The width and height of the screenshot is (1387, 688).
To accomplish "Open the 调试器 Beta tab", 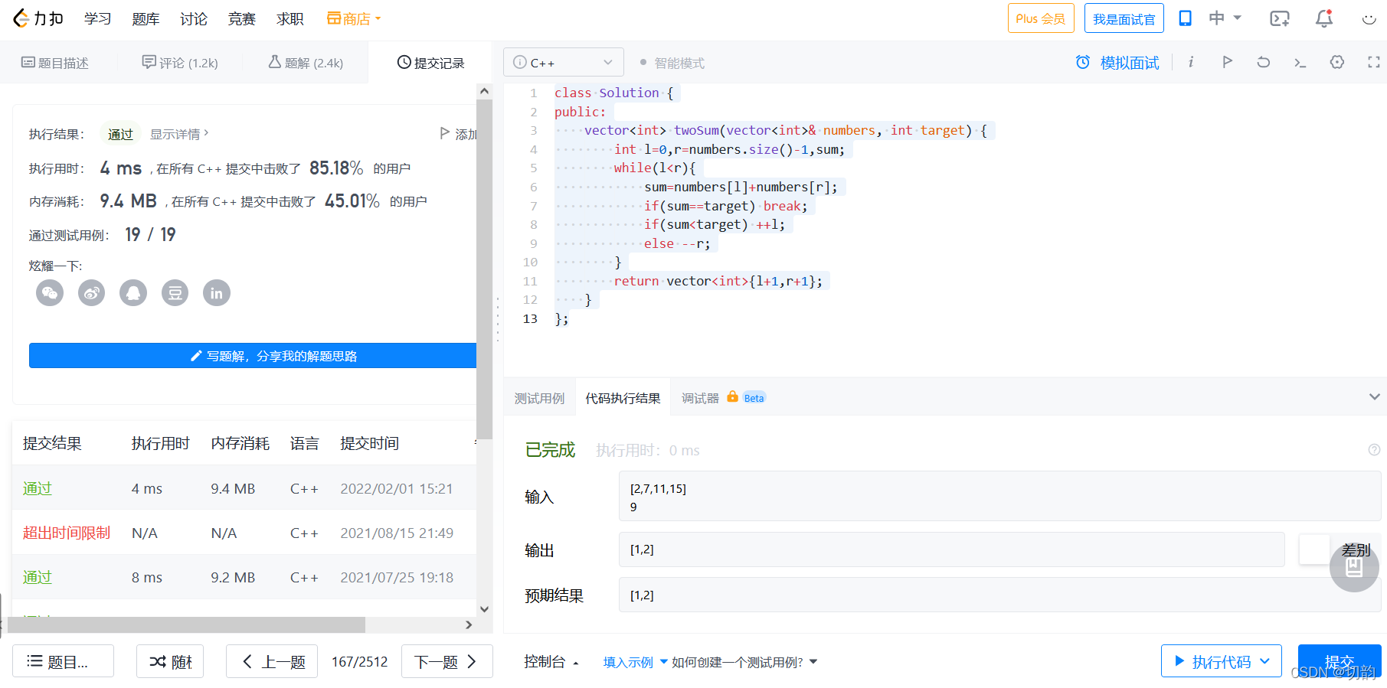I will pos(723,398).
